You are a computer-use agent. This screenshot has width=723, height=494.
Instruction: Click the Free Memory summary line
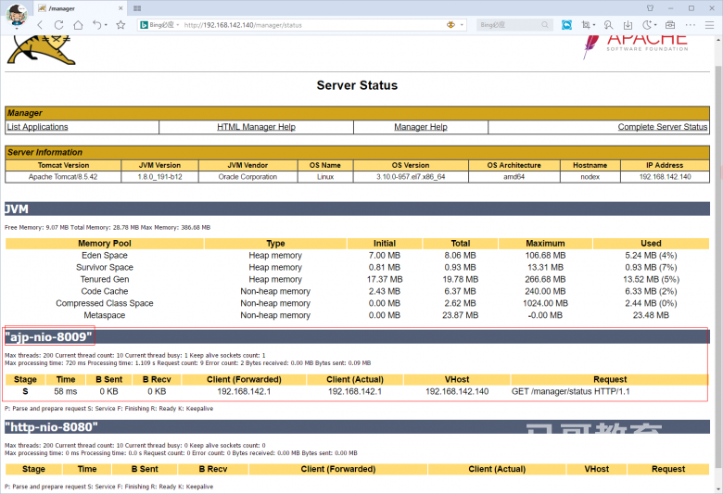[x=108, y=228]
